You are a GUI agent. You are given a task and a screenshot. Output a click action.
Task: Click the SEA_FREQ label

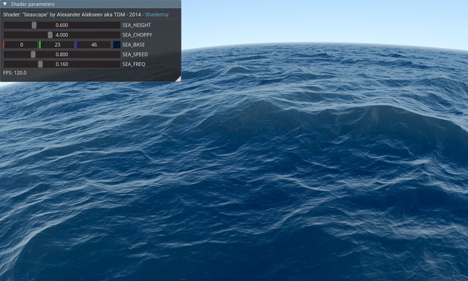(134, 64)
